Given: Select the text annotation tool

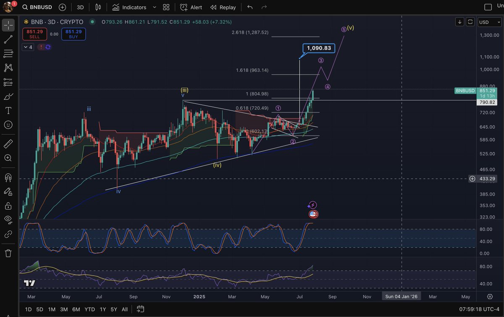Looking at the screenshot, I should [8, 110].
